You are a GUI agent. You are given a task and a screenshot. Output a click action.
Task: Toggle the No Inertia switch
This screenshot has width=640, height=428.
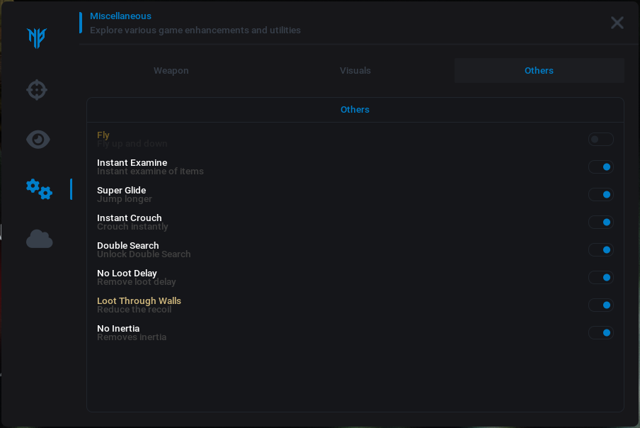point(600,333)
